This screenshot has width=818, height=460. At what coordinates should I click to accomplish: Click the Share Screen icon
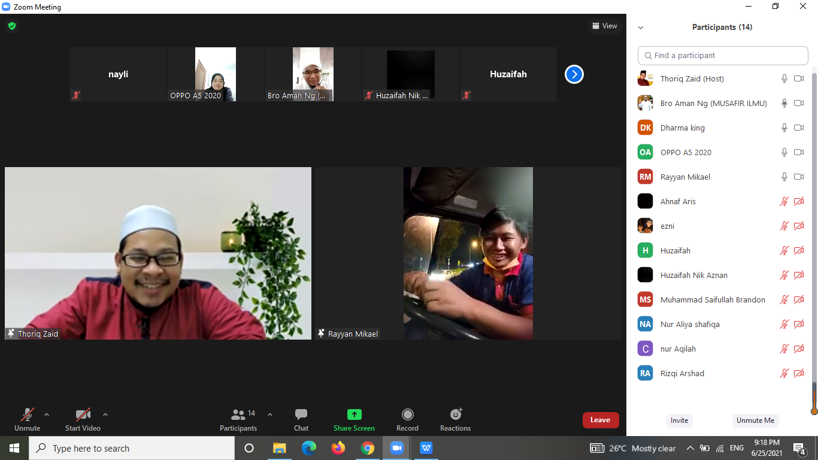(354, 414)
